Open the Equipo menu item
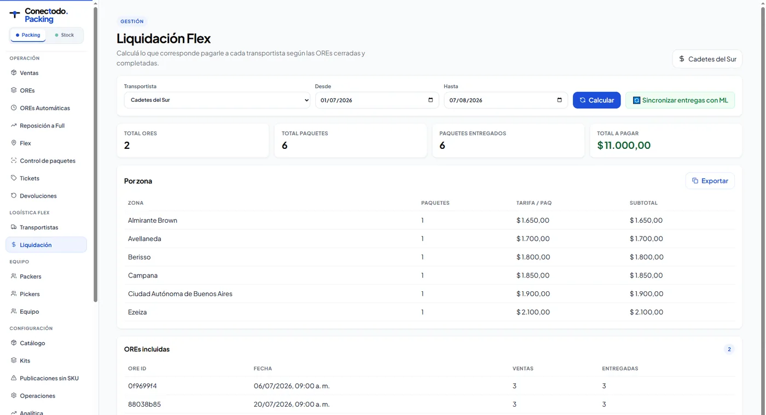766x415 pixels. (x=46, y=312)
